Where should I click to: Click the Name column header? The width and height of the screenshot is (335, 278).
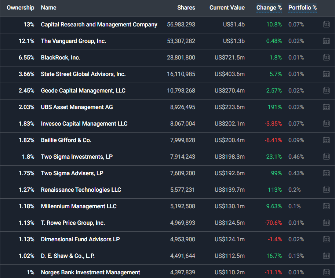[x=48, y=8]
